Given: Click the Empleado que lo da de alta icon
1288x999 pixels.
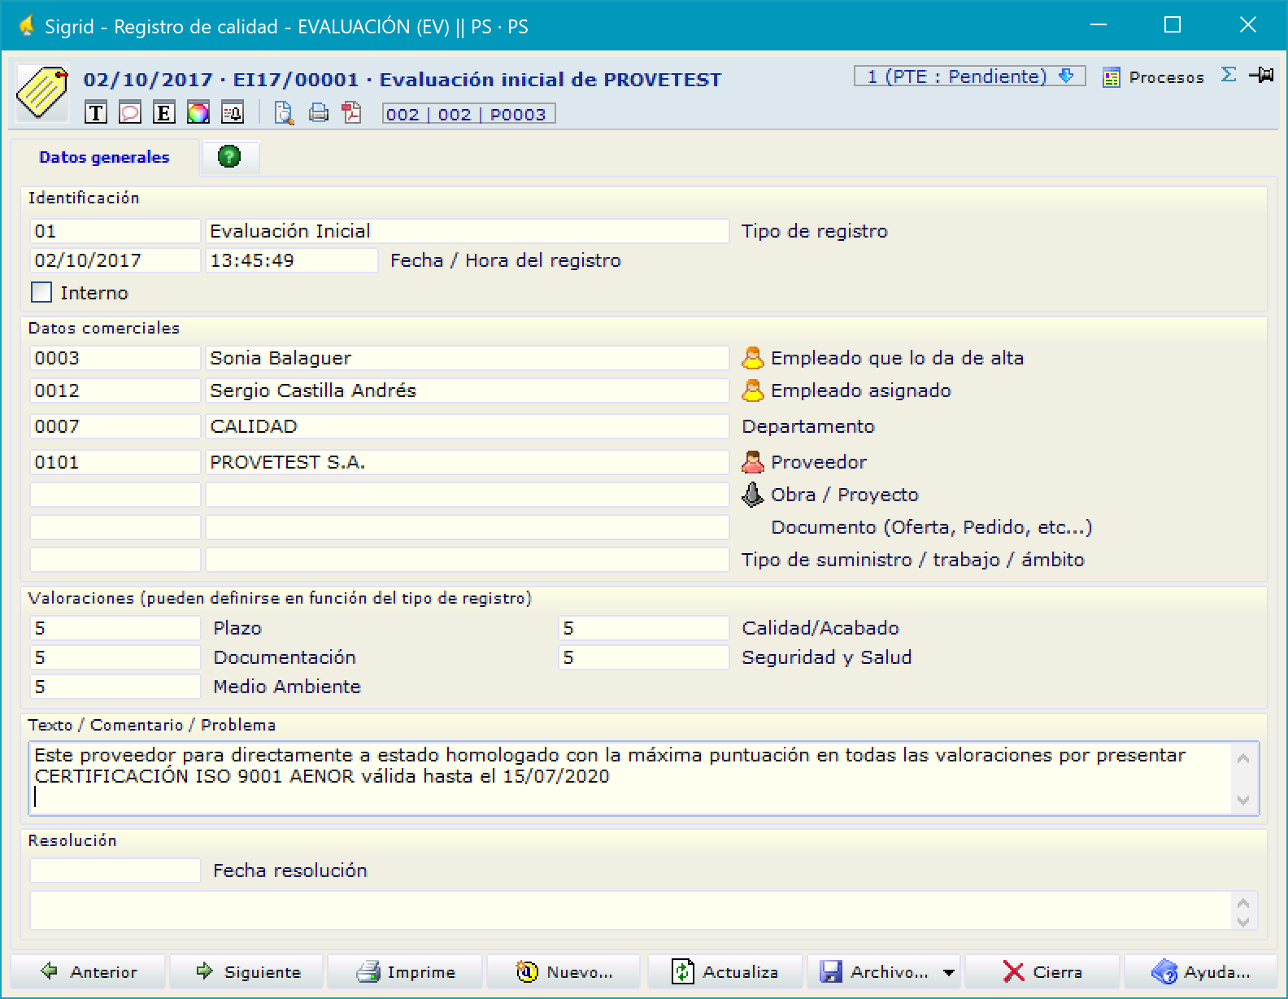Looking at the screenshot, I should click(x=753, y=358).
